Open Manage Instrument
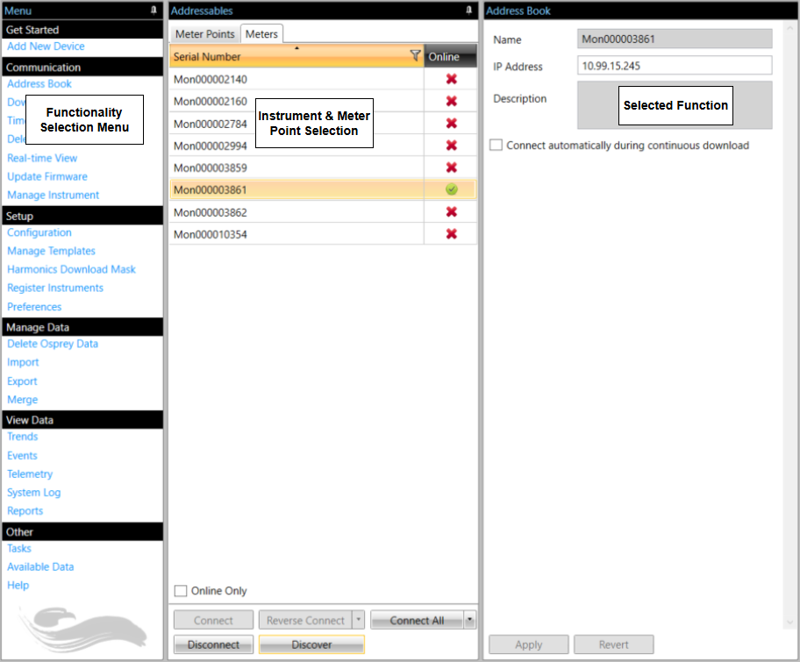The image size is (800, 662). pyautogui.click(x=53, y=195)
